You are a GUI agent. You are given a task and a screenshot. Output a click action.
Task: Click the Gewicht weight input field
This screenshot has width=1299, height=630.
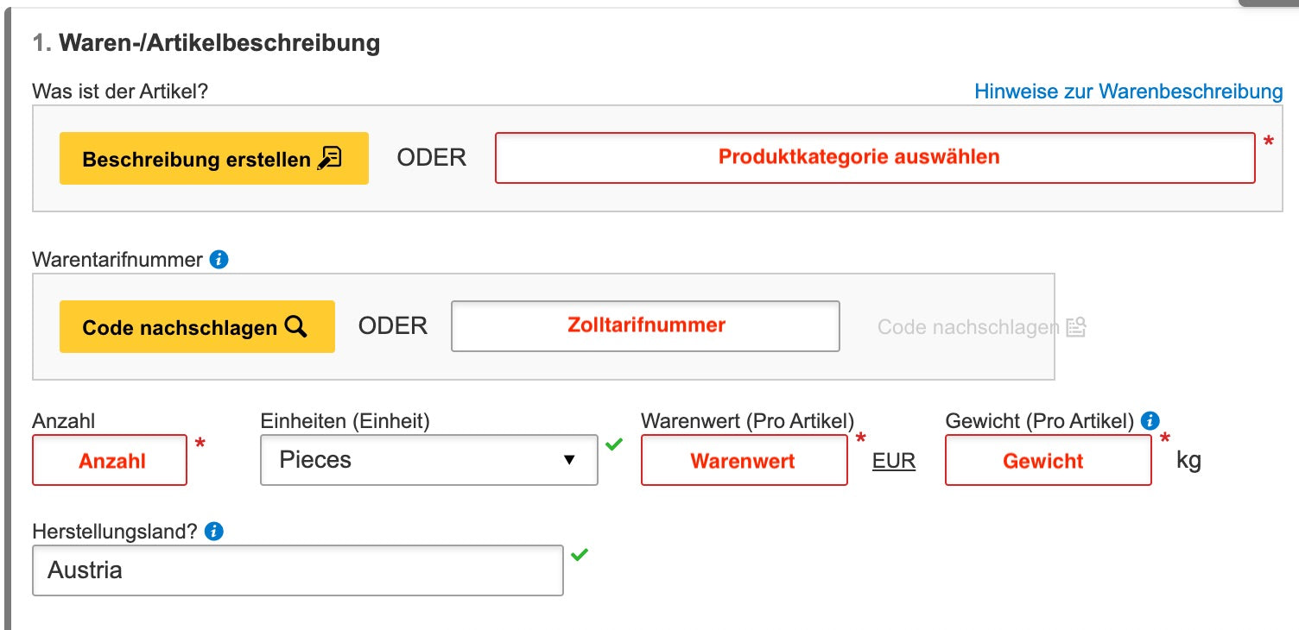(x=1049, y=460)
